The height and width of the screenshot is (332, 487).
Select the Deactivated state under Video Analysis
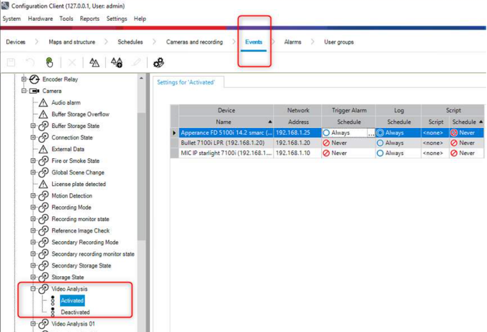point(74,312)
